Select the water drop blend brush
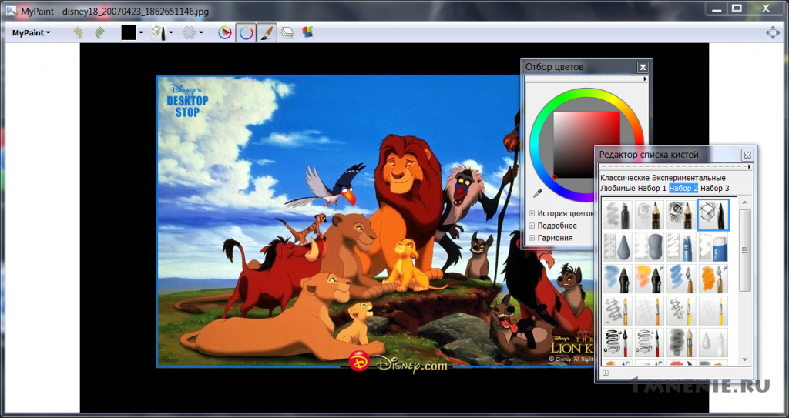The width and height of the screenshot is (789, 418). pos(713,342)
